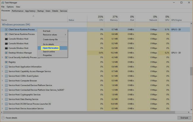Switch to the Services tab

pos(64,11)
